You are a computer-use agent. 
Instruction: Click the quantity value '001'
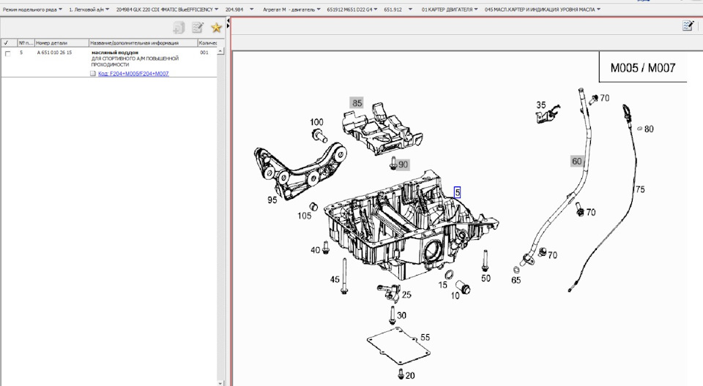click(204, 53)
